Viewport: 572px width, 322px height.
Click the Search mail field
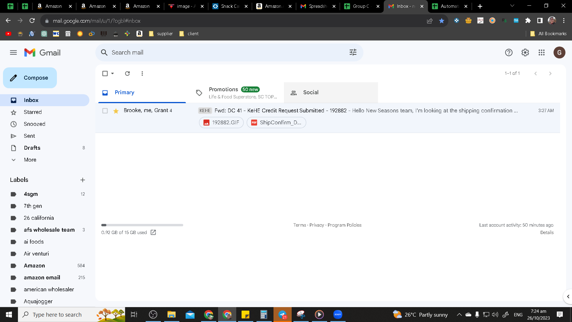(x=229, y=52)
